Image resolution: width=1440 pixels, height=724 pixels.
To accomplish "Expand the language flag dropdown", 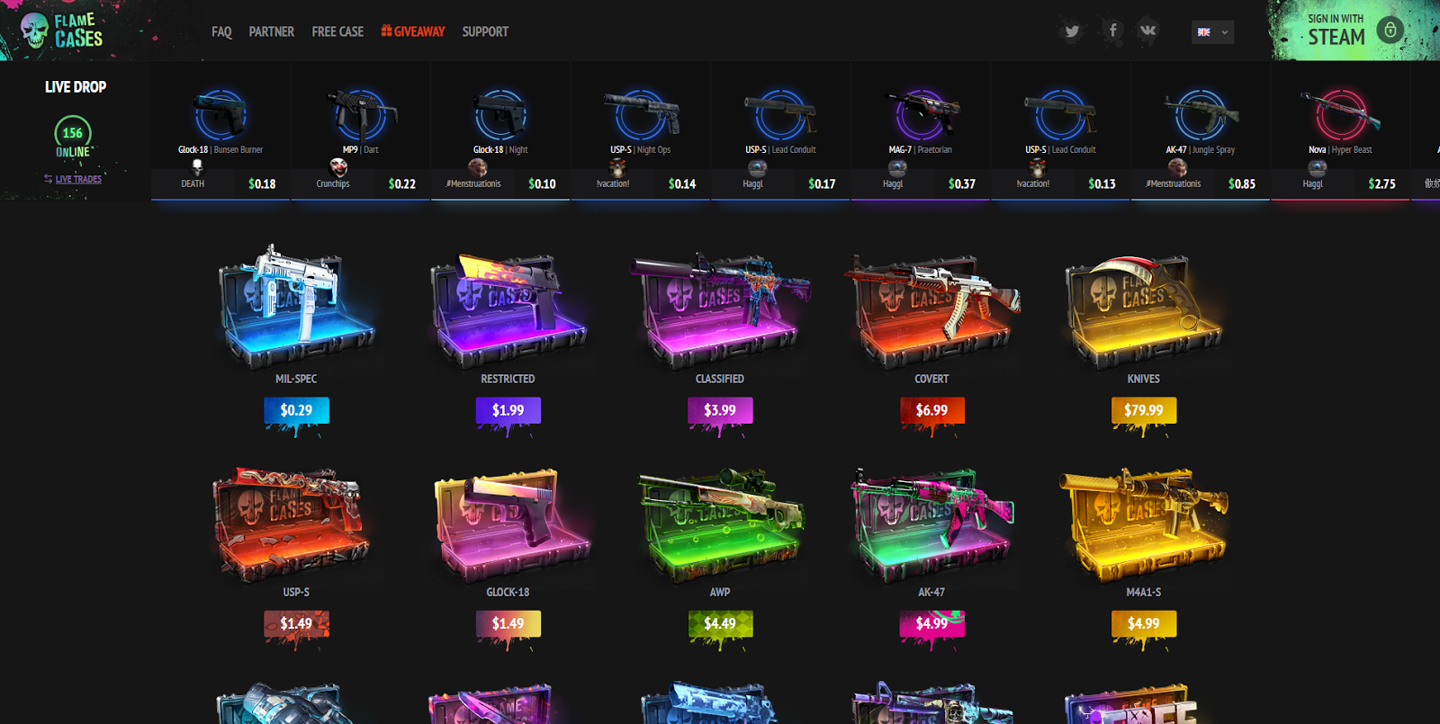I will pos(1212,32).
